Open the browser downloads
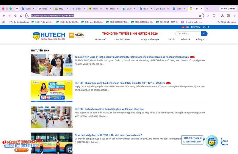 click(x=223, y=16)
